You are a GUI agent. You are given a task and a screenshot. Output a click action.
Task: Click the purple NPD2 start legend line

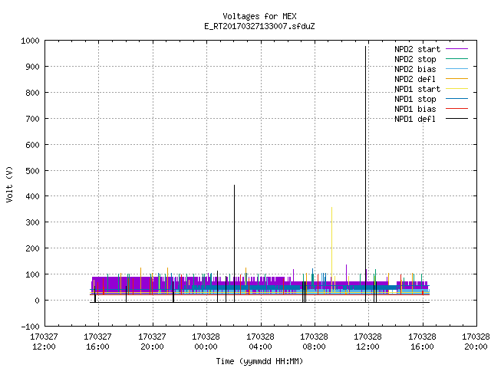[x=457, y=49]
